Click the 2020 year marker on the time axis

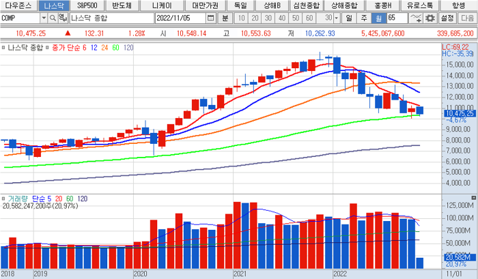[x=140, y=274]
